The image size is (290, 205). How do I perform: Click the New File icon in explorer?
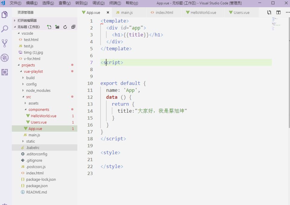(x=49, y=27)
